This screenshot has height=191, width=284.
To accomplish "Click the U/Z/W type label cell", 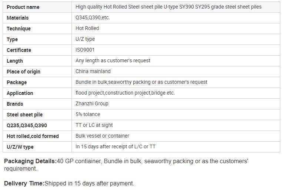I will point(37,147).
